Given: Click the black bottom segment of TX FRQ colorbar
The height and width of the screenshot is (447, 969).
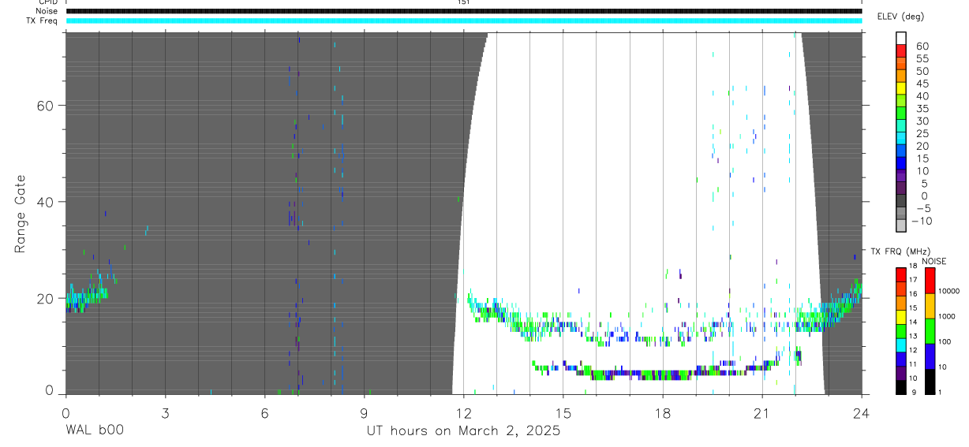Looking at the screenshot, I should pos(901,387).
